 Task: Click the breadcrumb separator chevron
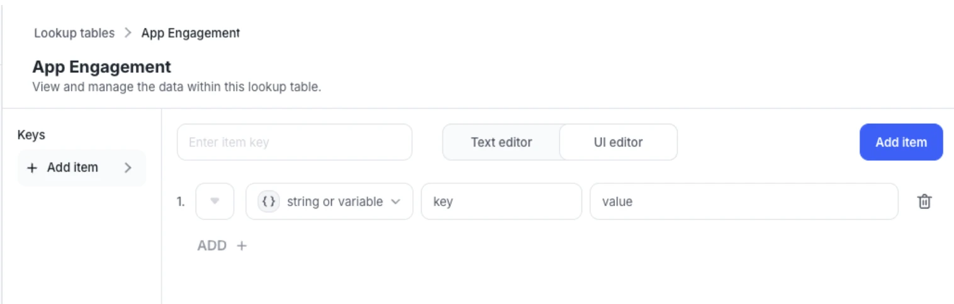tap(128, 33)
